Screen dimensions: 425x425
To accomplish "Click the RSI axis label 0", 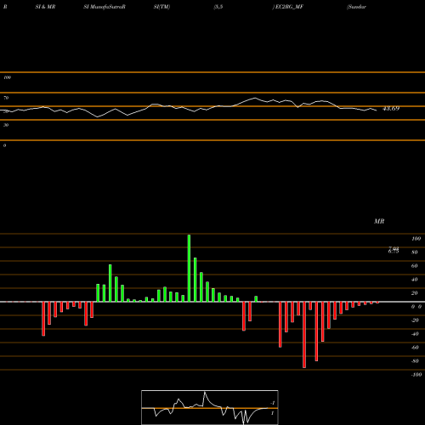I will [4, 145].
